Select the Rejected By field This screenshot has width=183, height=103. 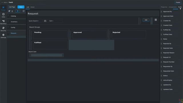point(167,43)
